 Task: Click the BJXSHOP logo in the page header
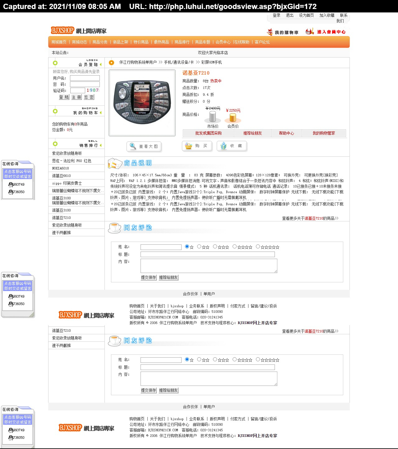[79, 30]
